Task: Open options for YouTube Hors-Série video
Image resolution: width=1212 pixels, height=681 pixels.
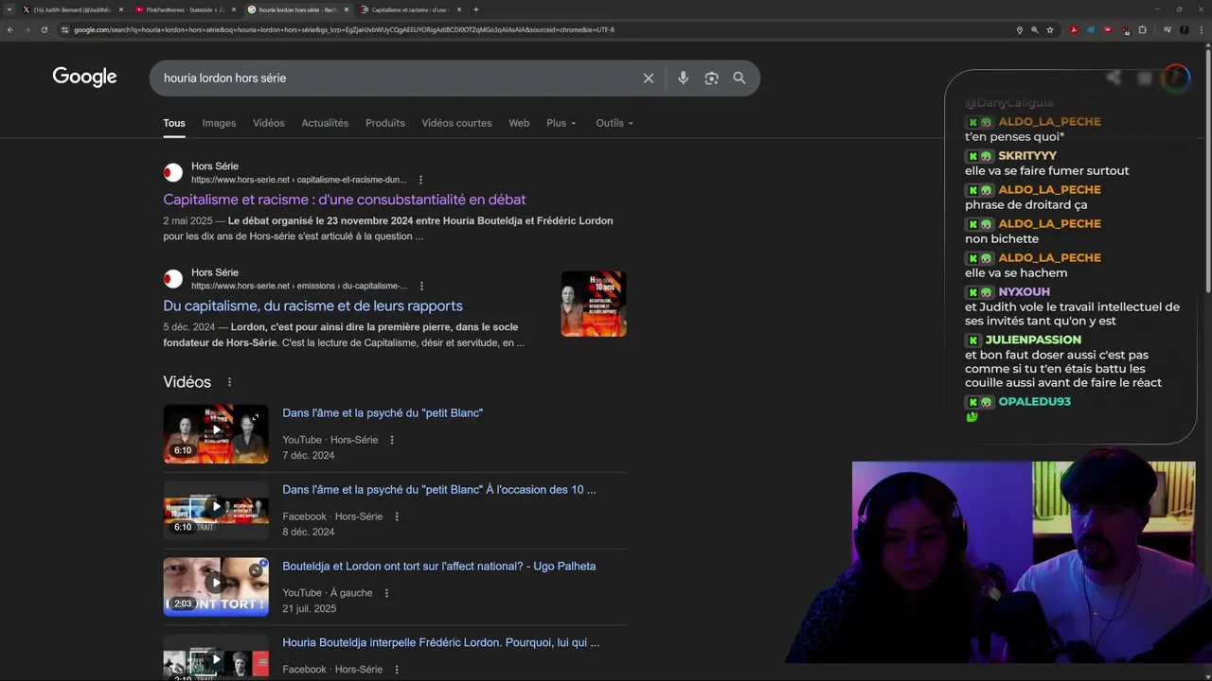Action: click(392, 440)
